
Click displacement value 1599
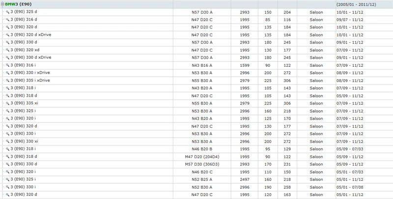point(245,65)
